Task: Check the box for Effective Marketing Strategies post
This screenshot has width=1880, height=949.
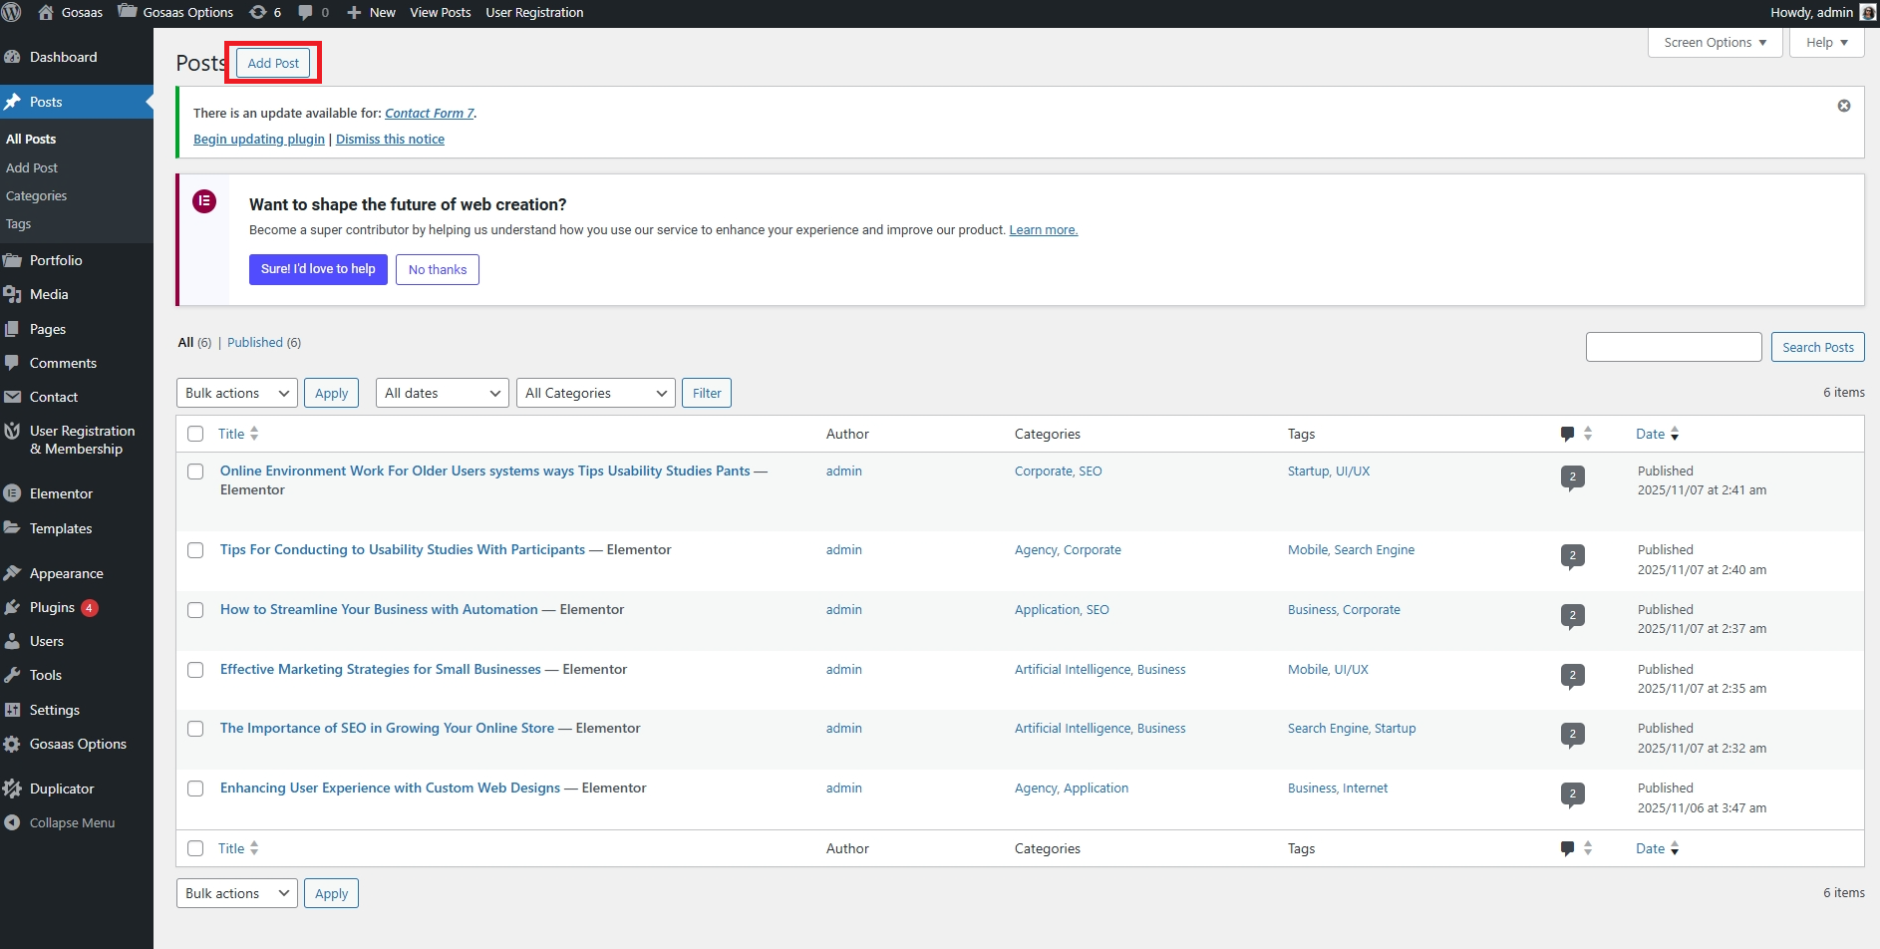Action: pos(195,670)
